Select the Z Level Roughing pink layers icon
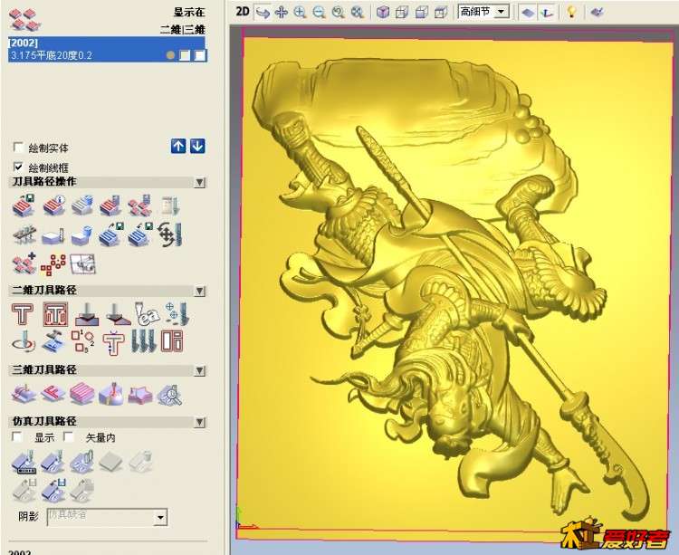Viewport: 679px width, 555px height. click(81, 395)
